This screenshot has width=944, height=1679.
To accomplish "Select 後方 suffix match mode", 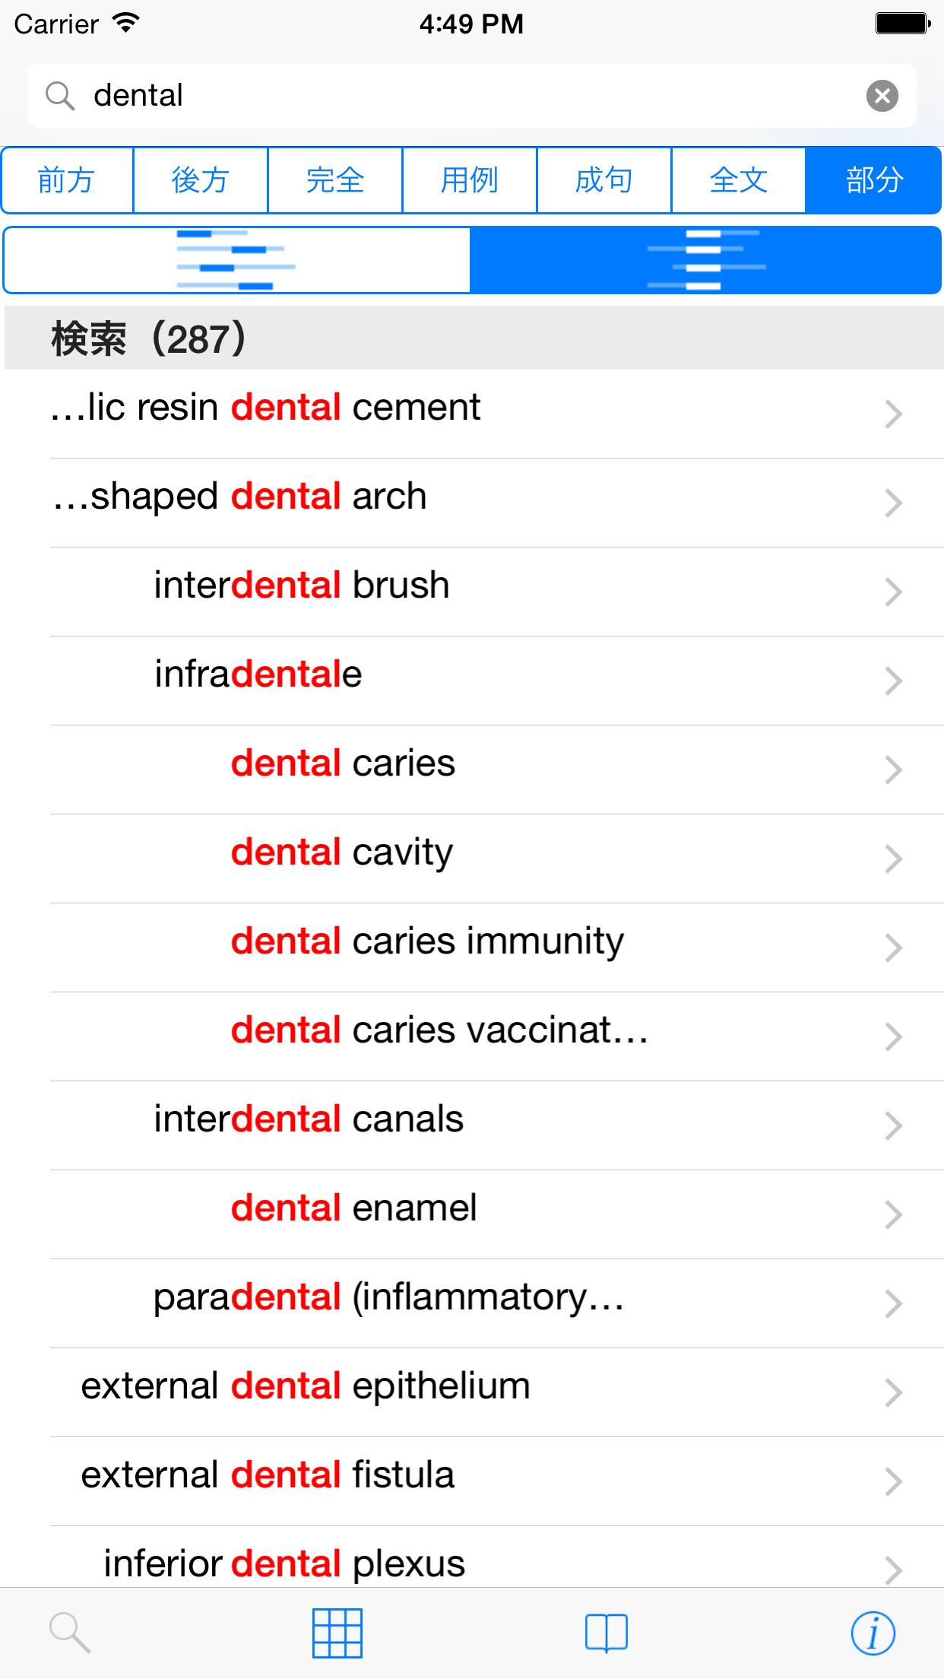I will [x=201, y=180].
